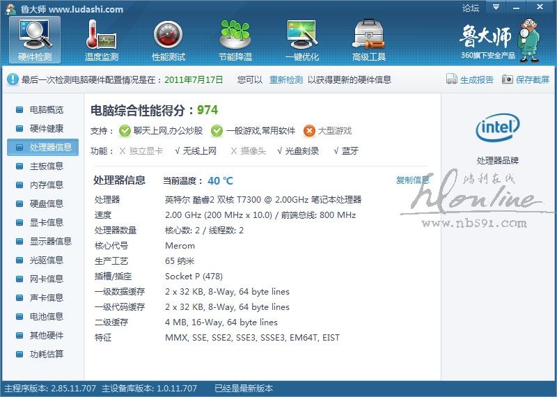Open the title bar dropdown menu arrow
557x397 pixels.
click(496, 7)
